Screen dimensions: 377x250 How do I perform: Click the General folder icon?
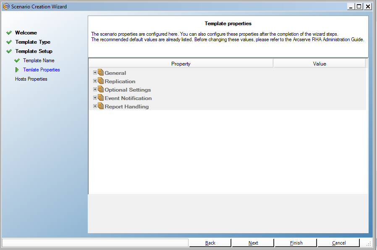[101, 72]
